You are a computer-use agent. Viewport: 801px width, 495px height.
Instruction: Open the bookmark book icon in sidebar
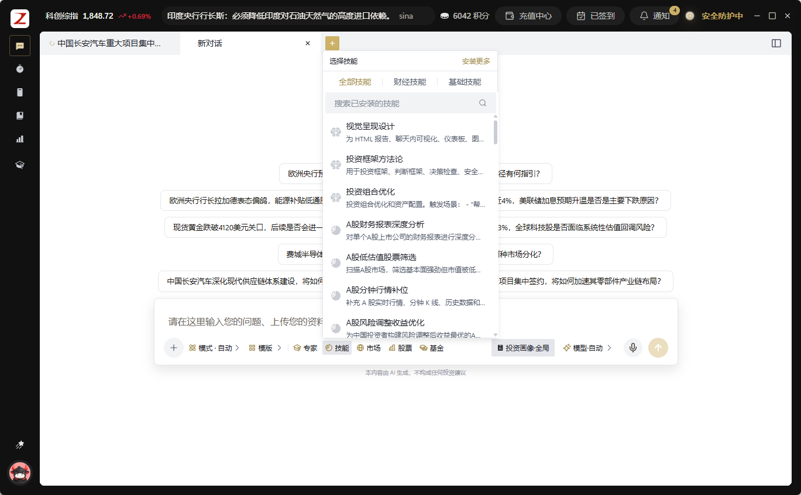[20, 116]
